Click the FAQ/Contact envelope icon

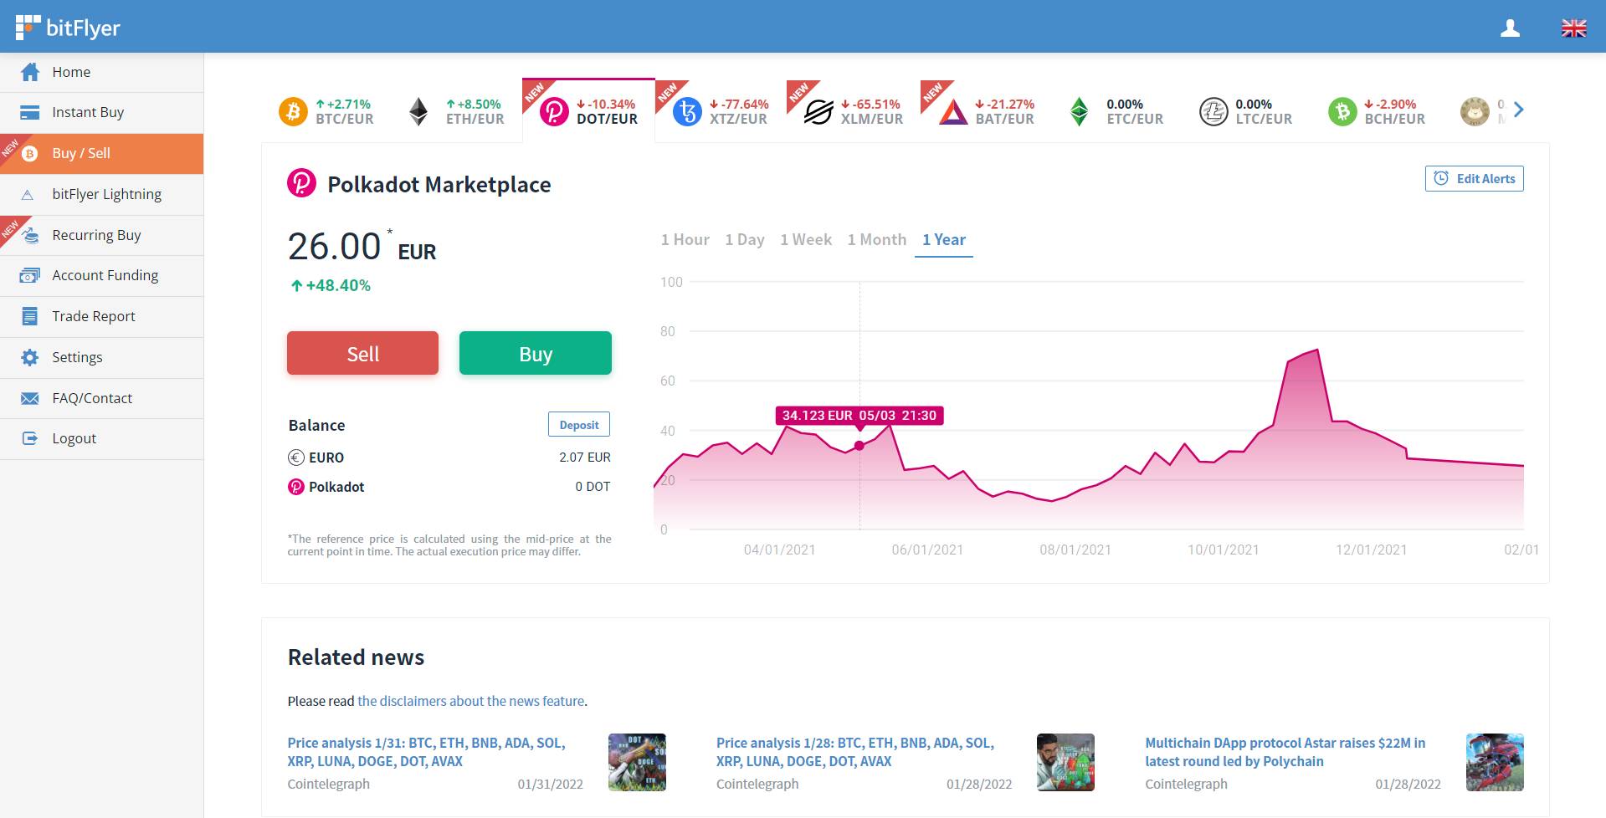[30, 398]
